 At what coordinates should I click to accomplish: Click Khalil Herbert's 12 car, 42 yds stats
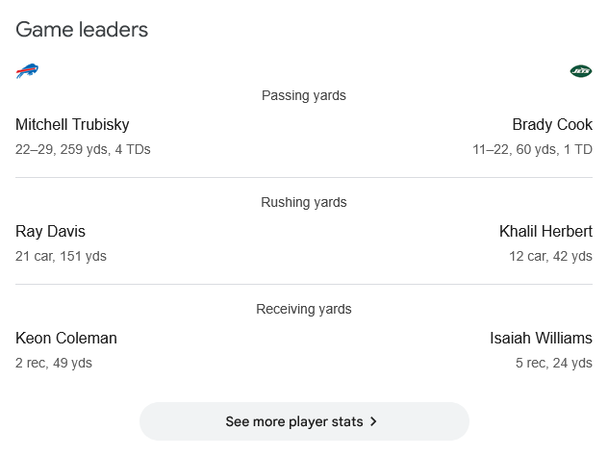point(550,256)
